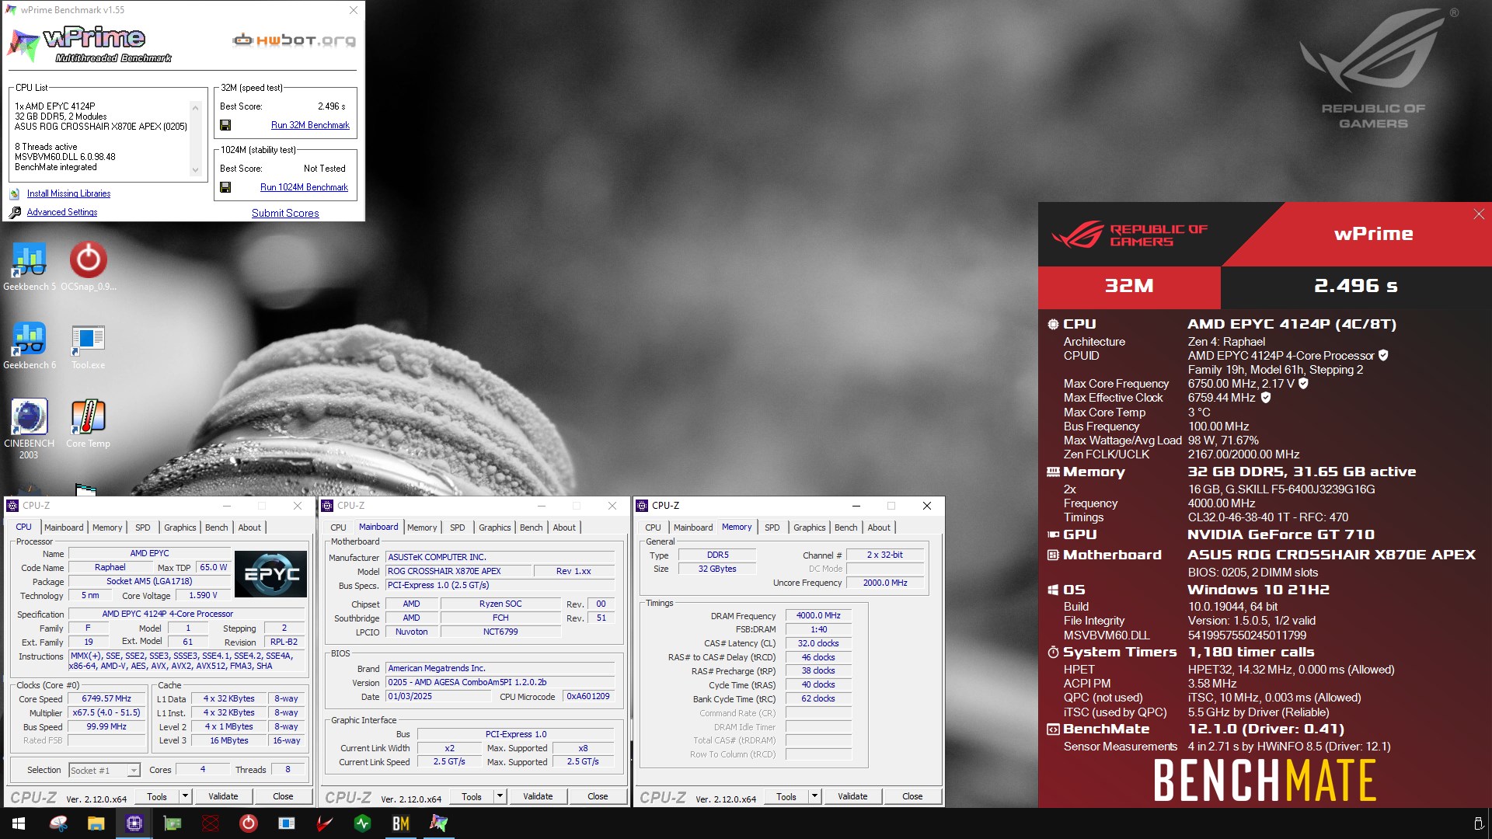Image resolution: width=1492 pixels, height=839 pixels.
Task: Open the Geekbench 5 desktop shortcut
Action: point(29,266)
